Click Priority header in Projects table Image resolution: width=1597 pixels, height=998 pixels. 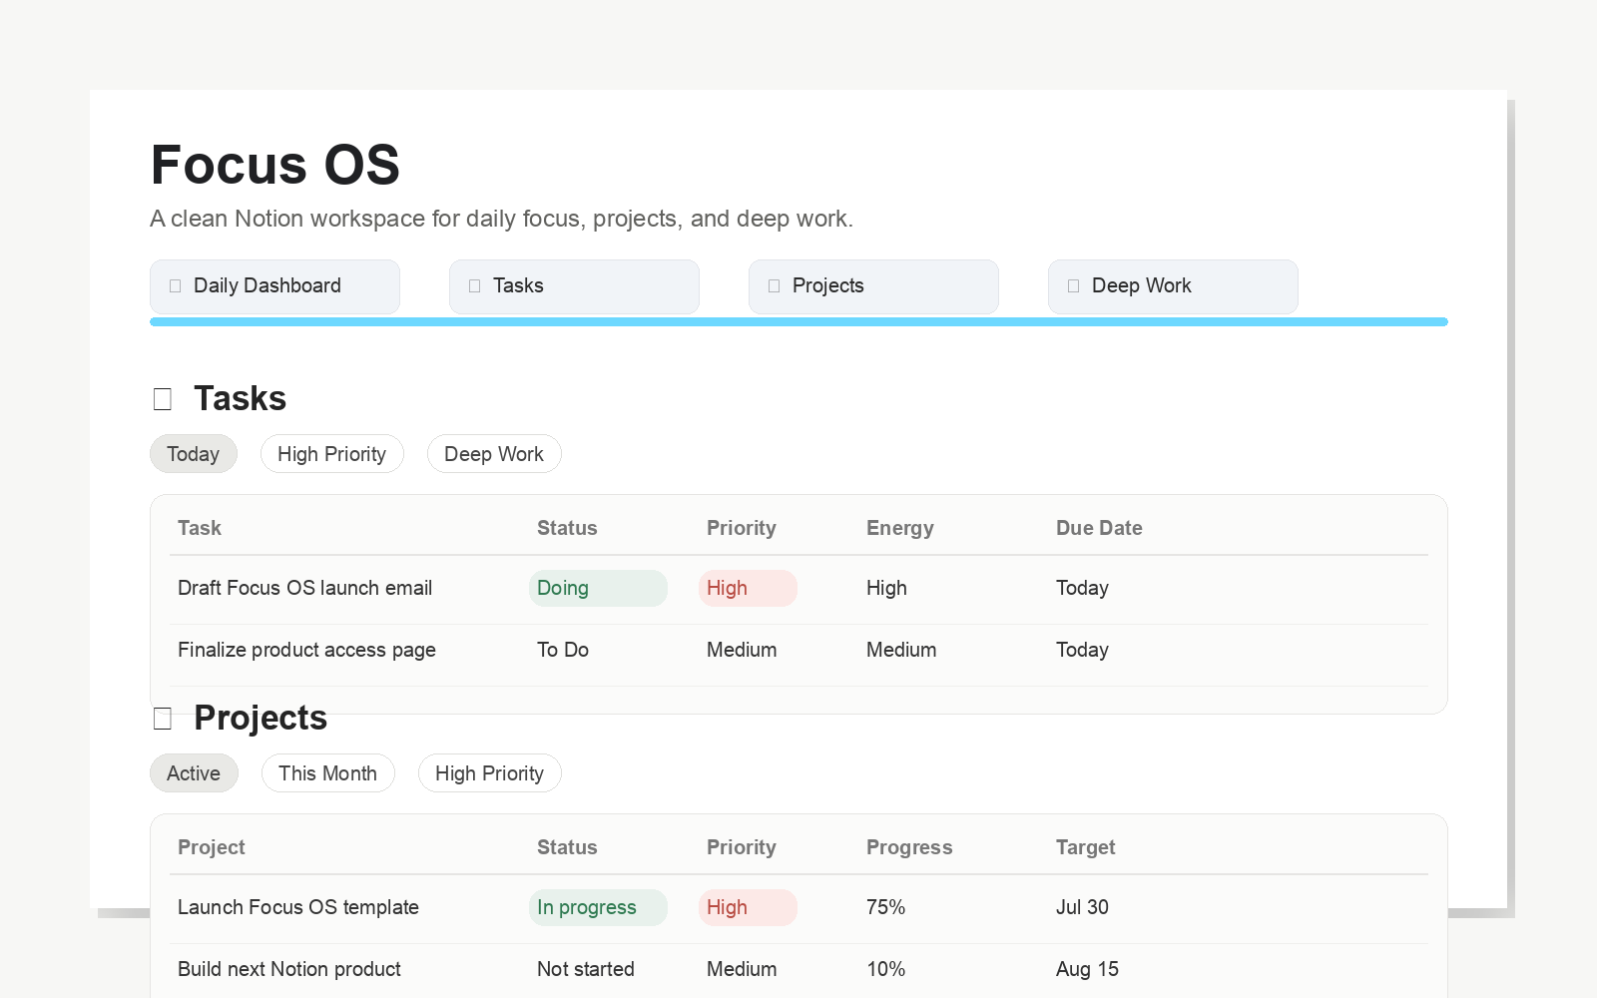pyautogui.click(x=742, y=847)
